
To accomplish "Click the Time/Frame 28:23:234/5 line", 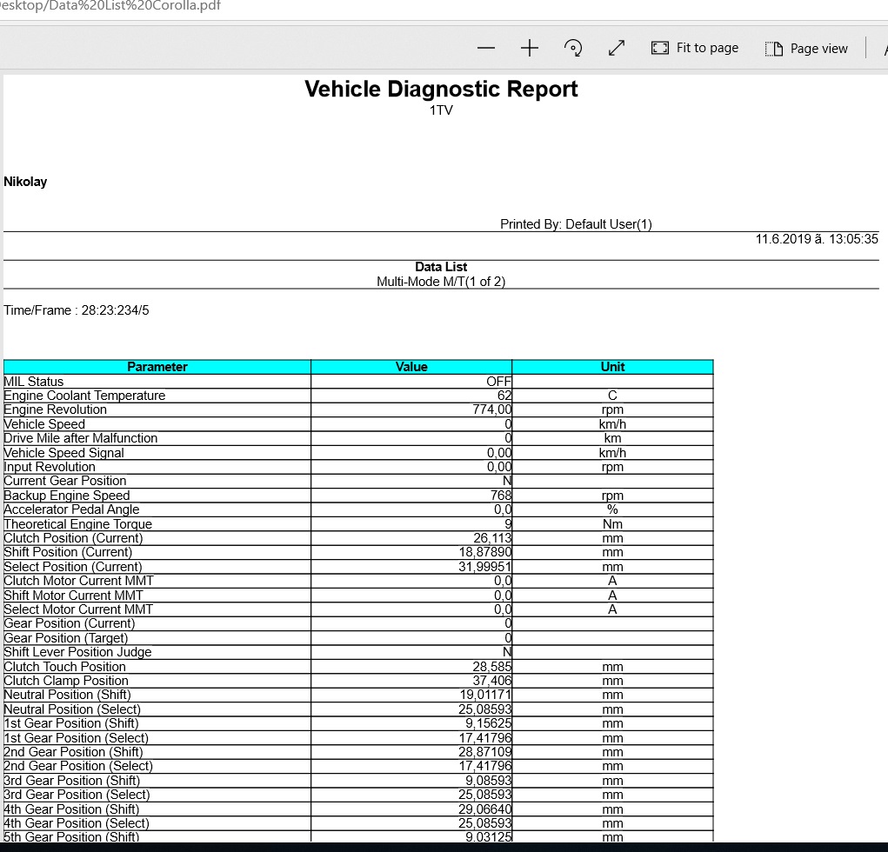I will (77, 310).
